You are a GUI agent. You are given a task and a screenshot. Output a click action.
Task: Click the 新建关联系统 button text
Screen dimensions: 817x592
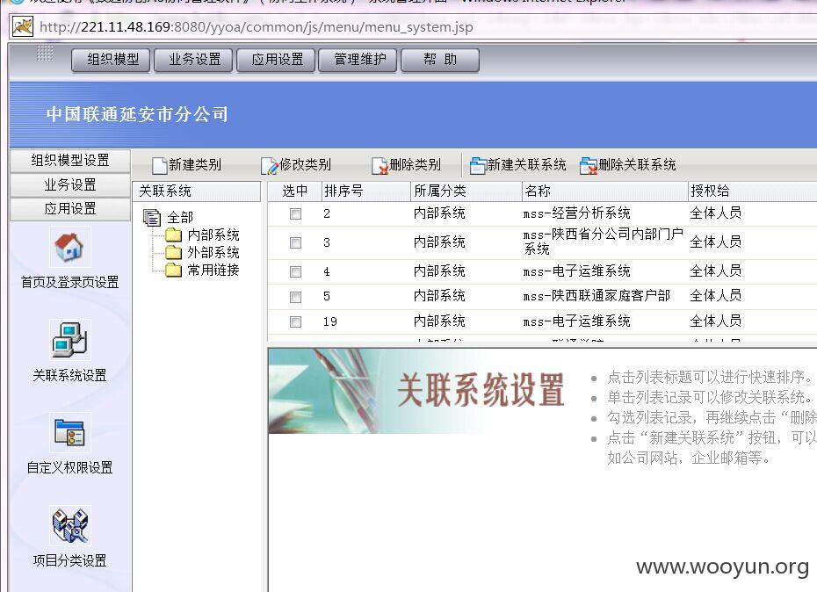click(x=527, y=165)
